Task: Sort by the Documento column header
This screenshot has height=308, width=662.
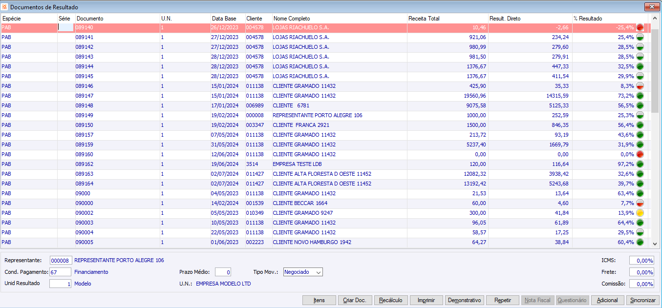Action: point(117,19)
